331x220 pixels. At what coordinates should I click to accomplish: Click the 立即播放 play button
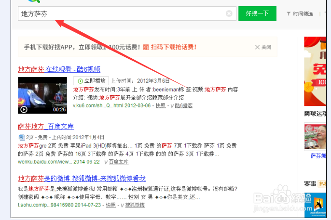point(91,81)
